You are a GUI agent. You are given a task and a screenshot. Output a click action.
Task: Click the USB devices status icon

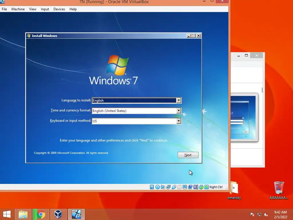174,187
